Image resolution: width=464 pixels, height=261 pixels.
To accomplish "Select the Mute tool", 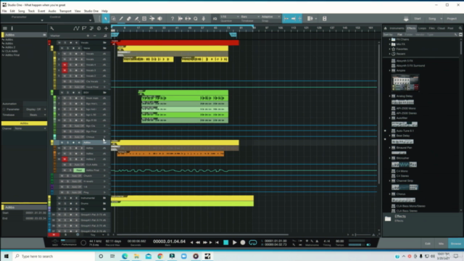I will [144, 19].
